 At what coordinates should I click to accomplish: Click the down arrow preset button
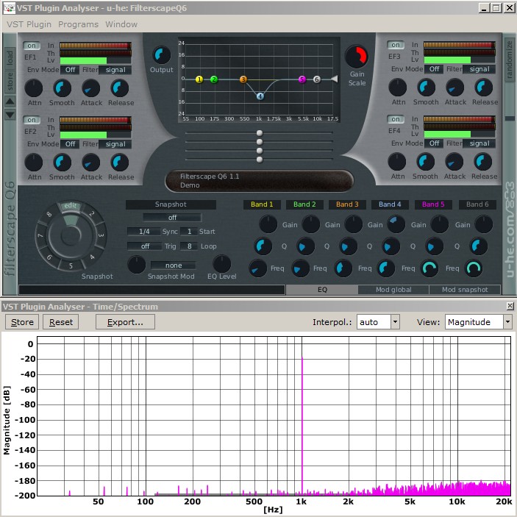tap(10, 115)
